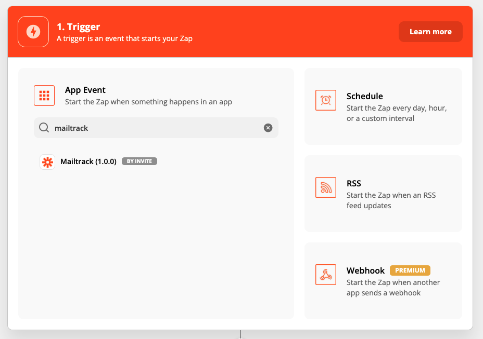This screenshot has width=483, height=339.
Task: Click the lightning bolt Trigger icon
Action: point(33,31)
